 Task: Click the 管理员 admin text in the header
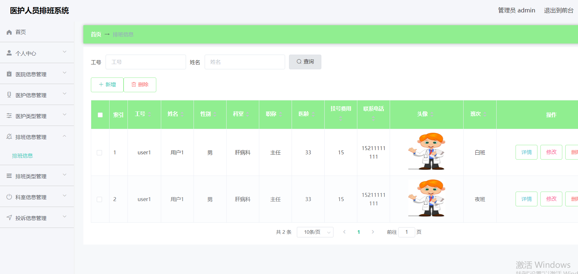pos(517,10)
